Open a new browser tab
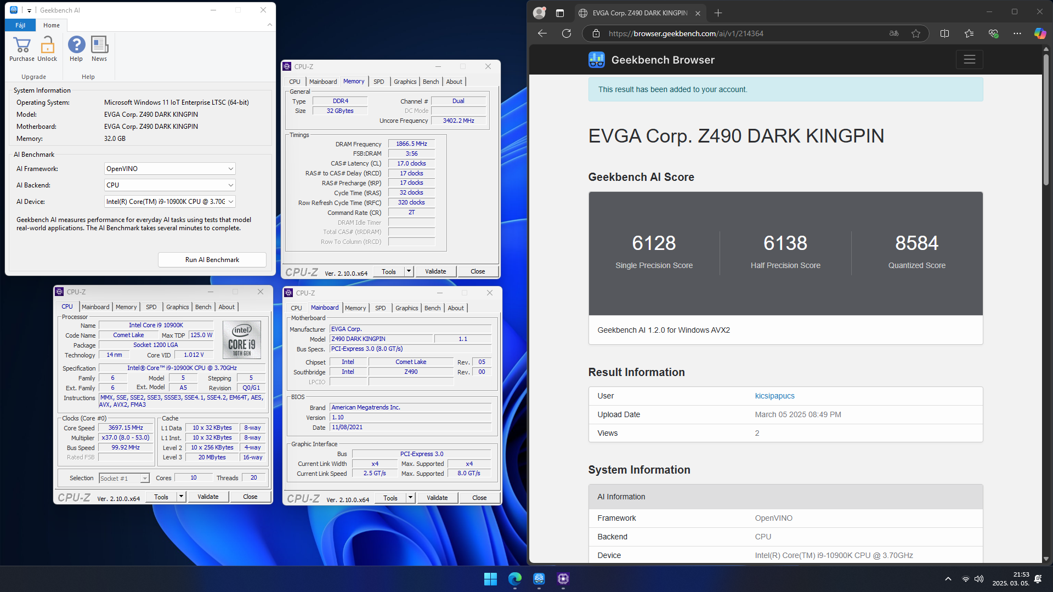 pyautogui.click(x=718, y=13)
